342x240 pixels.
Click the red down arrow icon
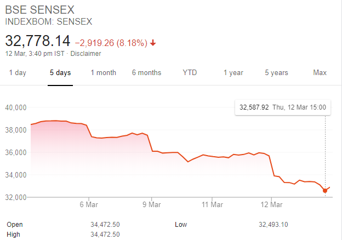(153, 42)
